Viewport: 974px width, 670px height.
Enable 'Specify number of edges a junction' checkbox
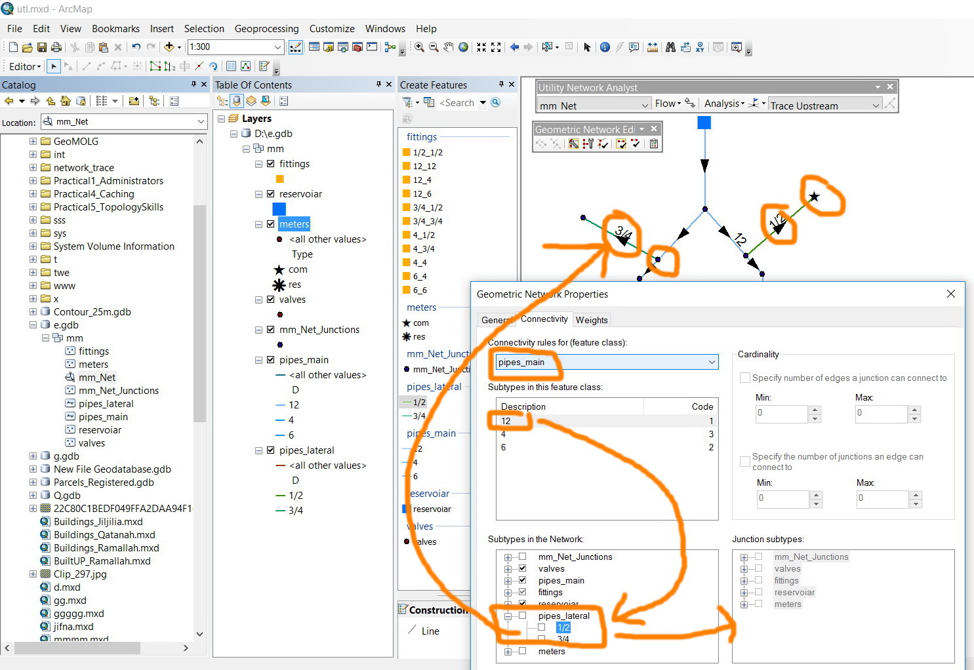coord(745,378)
